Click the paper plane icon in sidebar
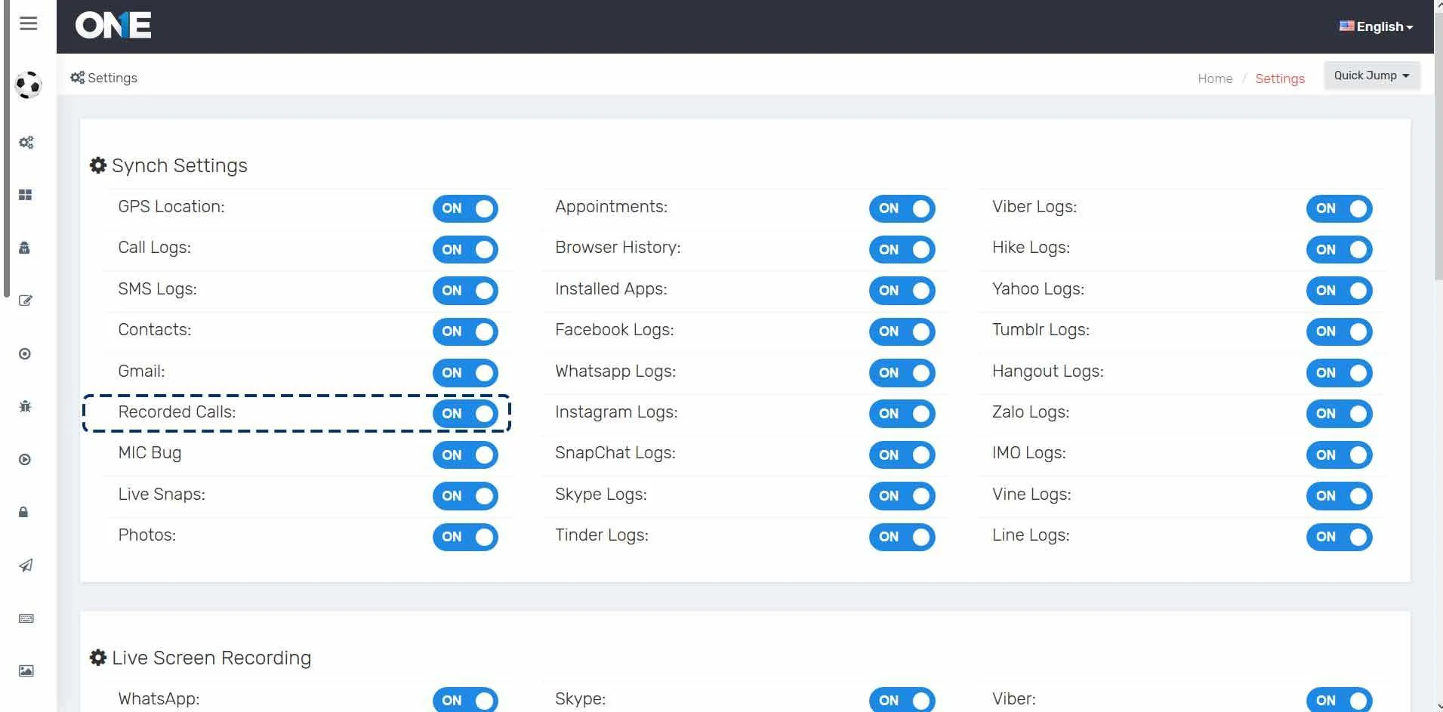1443x712 pixels. coord(26,566)
